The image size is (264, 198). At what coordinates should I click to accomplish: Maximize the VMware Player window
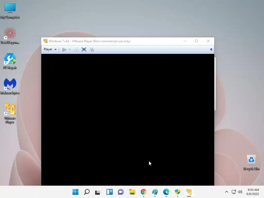click(196, 41)
